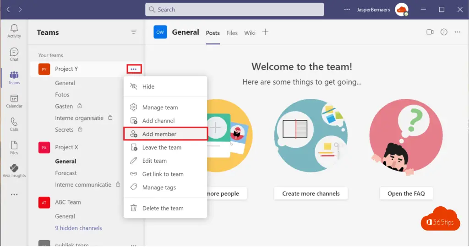469x247 pixels.
Task: Select the Project Y team name
Action: (x=66, y=69)
